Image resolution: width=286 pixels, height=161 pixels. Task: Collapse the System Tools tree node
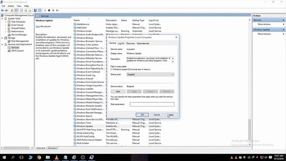pyautogui.click(x=2, y=18)
